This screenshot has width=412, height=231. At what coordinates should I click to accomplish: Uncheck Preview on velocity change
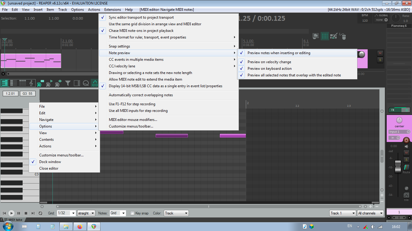pyautogui.click(x=297, y=62)
